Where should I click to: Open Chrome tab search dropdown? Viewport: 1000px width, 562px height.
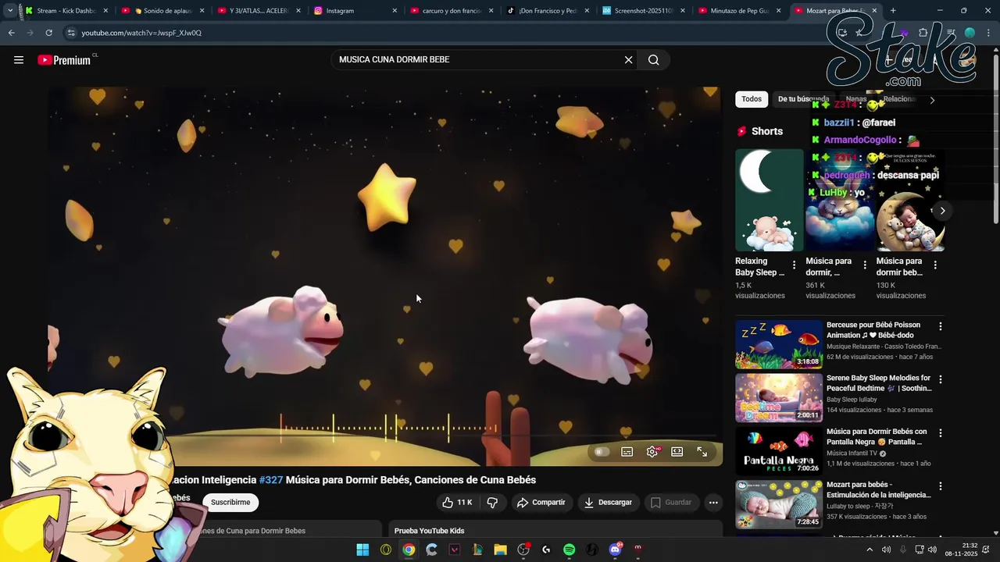point(9,11)
